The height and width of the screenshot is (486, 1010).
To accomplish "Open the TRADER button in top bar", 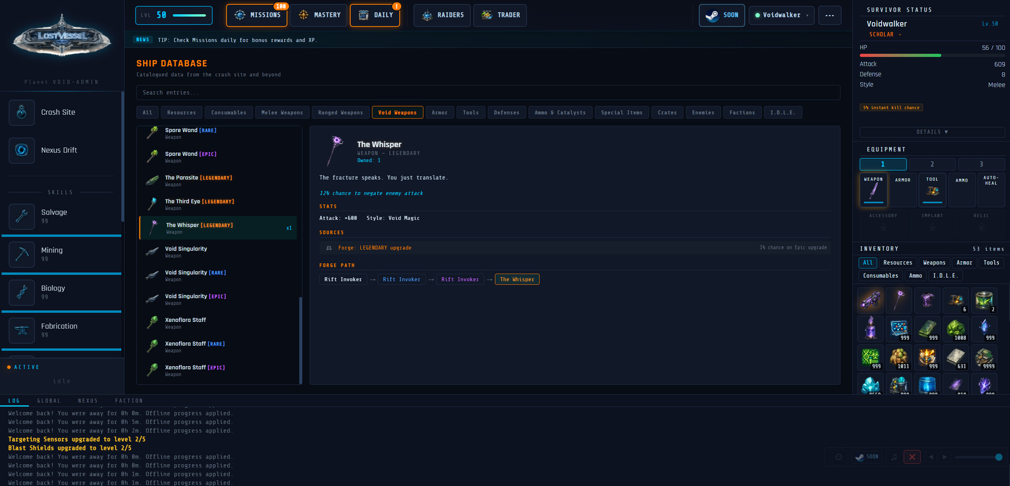I will (500, 15).
